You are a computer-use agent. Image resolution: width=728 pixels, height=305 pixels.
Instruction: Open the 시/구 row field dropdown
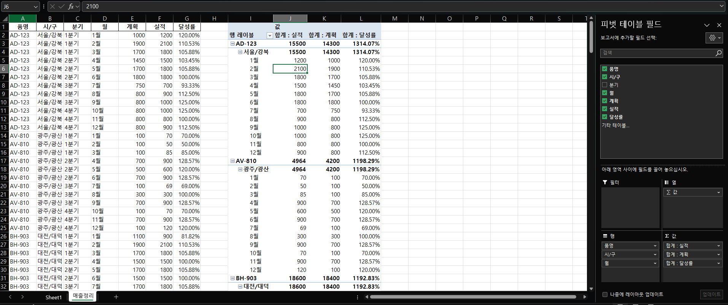point(655,255)
